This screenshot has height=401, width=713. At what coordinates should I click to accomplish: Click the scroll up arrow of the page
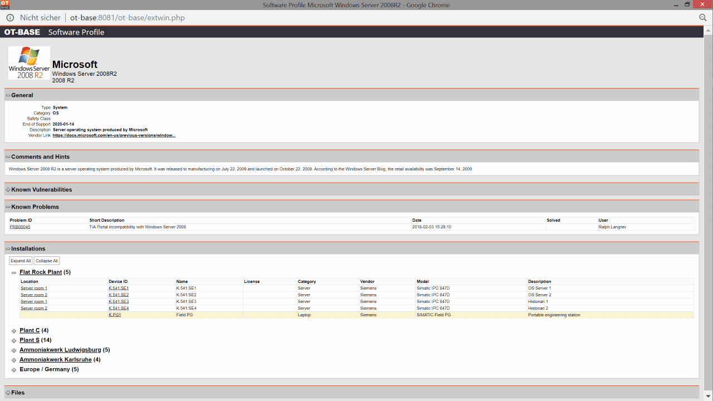tap(708, 30)
